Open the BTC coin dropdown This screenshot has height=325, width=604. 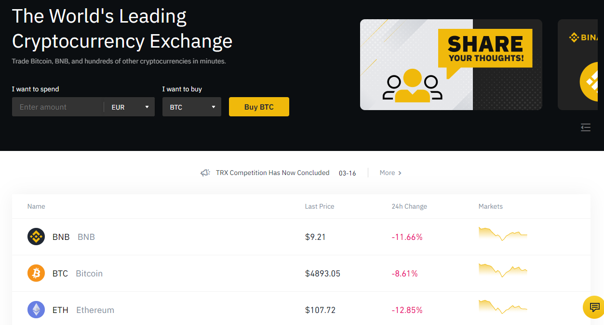(192, 107)
